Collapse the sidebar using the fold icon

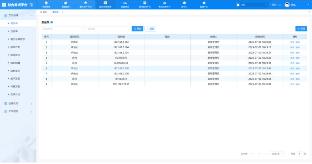(31, 5)
